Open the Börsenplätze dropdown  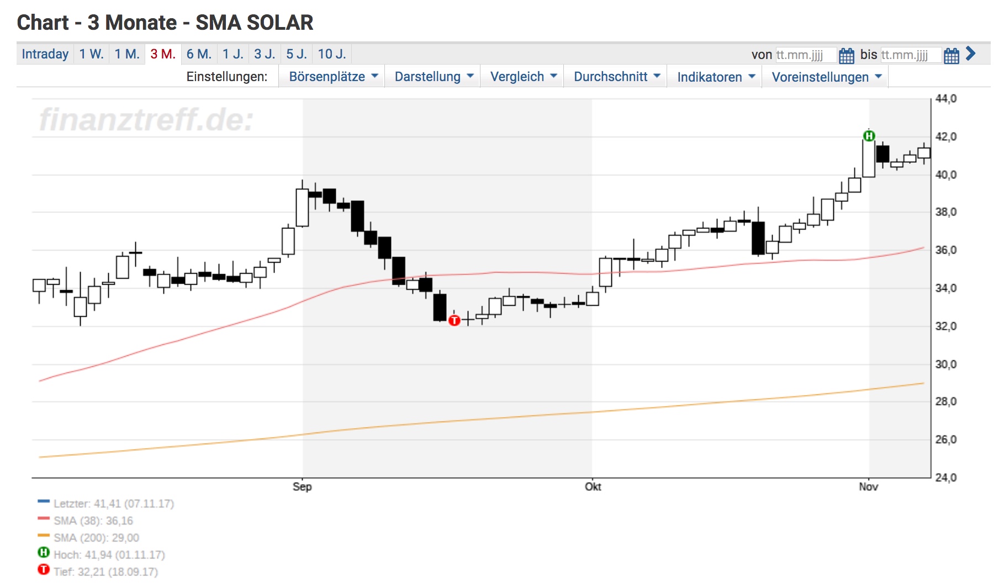click(x=331, y=77)
